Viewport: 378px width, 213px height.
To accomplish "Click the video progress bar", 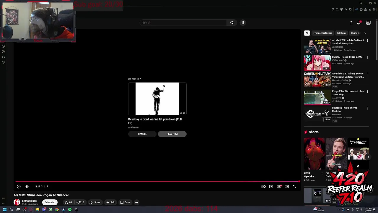I will pyautogui.click(x=157, y=182).
